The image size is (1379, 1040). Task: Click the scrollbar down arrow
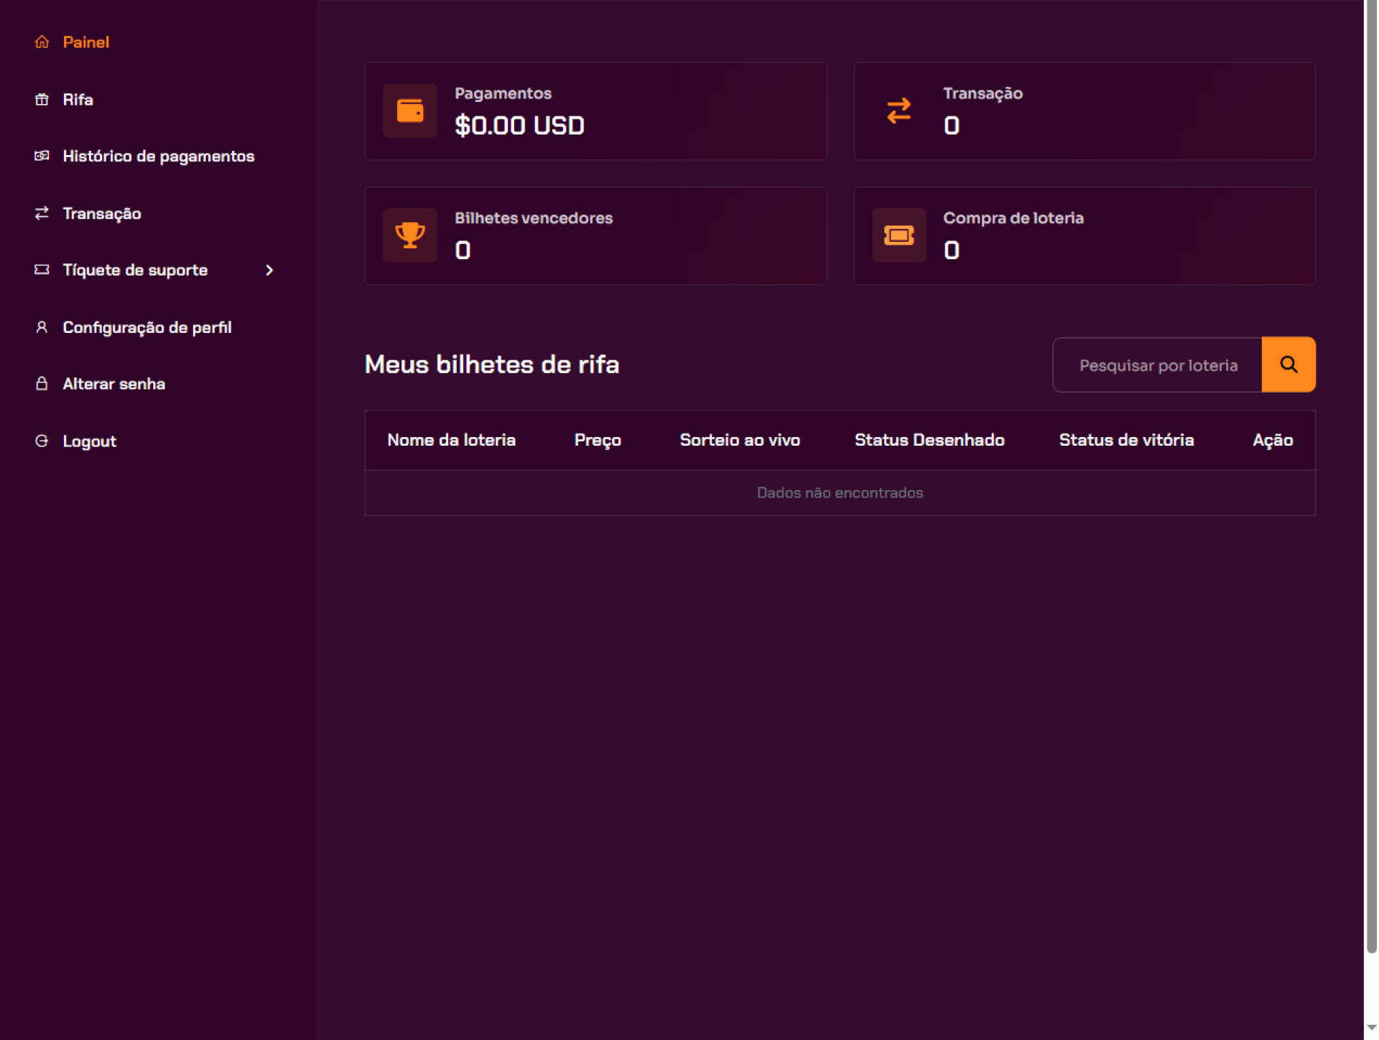[1371, 1028]
